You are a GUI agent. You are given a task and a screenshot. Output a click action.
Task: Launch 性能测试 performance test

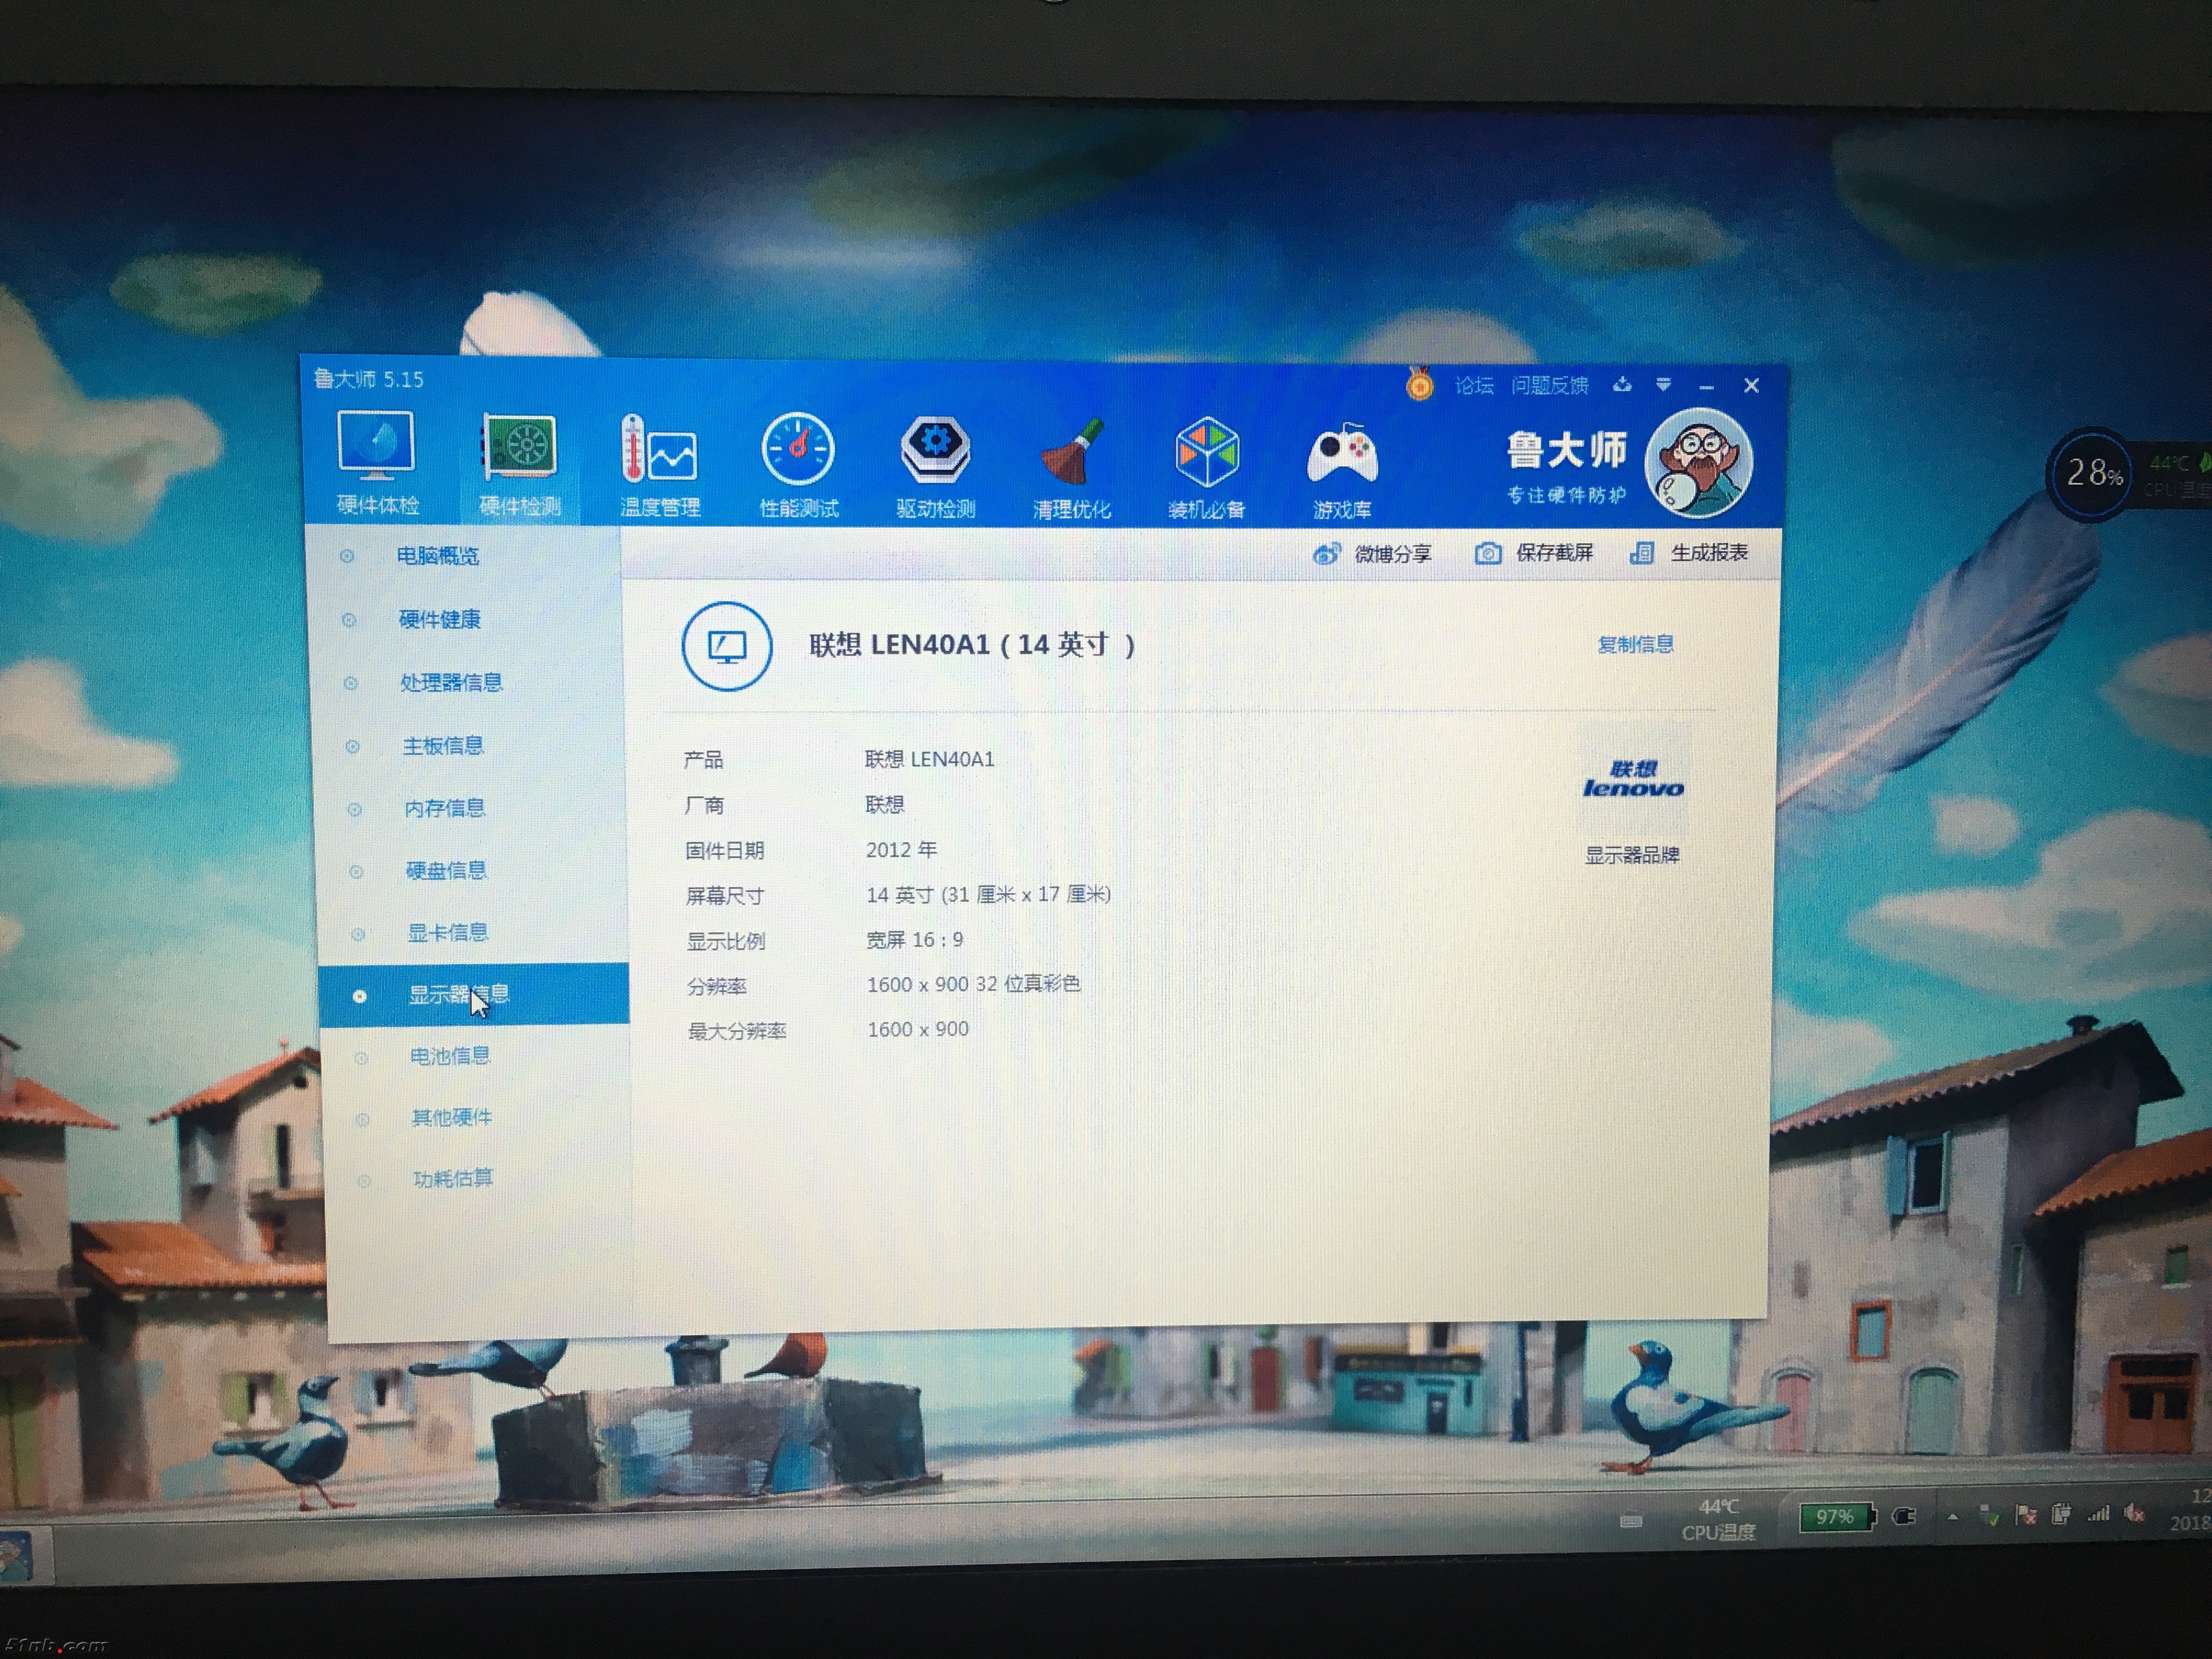798,466
